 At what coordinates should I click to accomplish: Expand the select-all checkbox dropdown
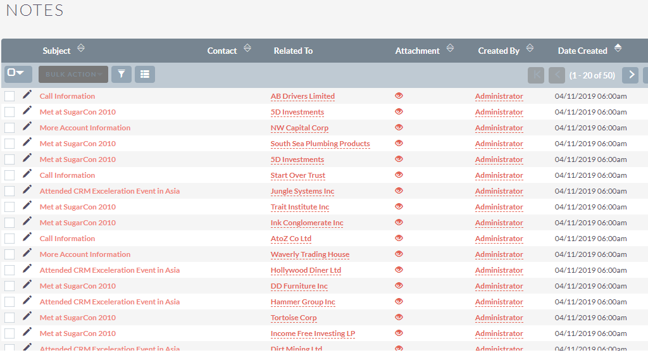coord(18,73)
